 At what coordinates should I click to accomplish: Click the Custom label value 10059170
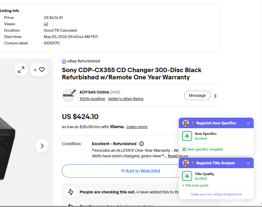(x=52, y=43)
